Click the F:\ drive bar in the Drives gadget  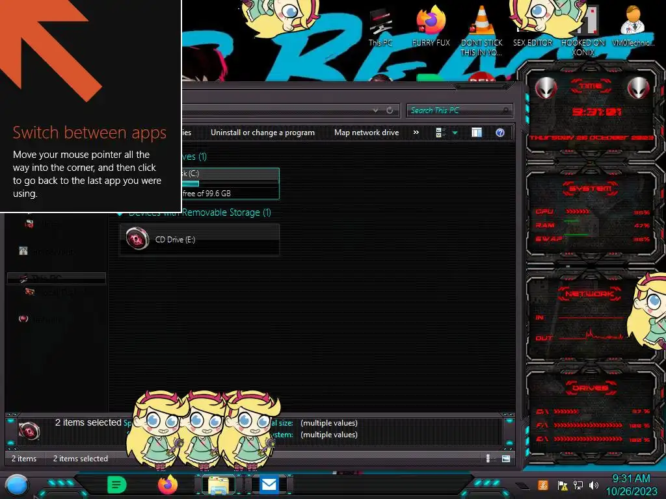[588, 425]
